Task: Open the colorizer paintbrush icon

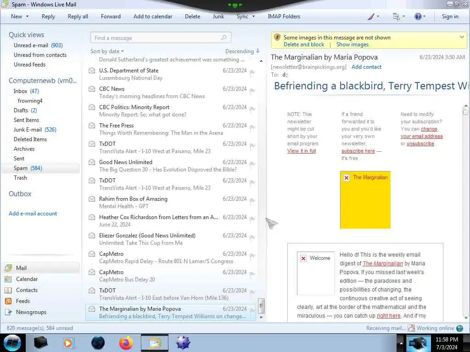Action: pyautogui.click(x=371, y=16)
